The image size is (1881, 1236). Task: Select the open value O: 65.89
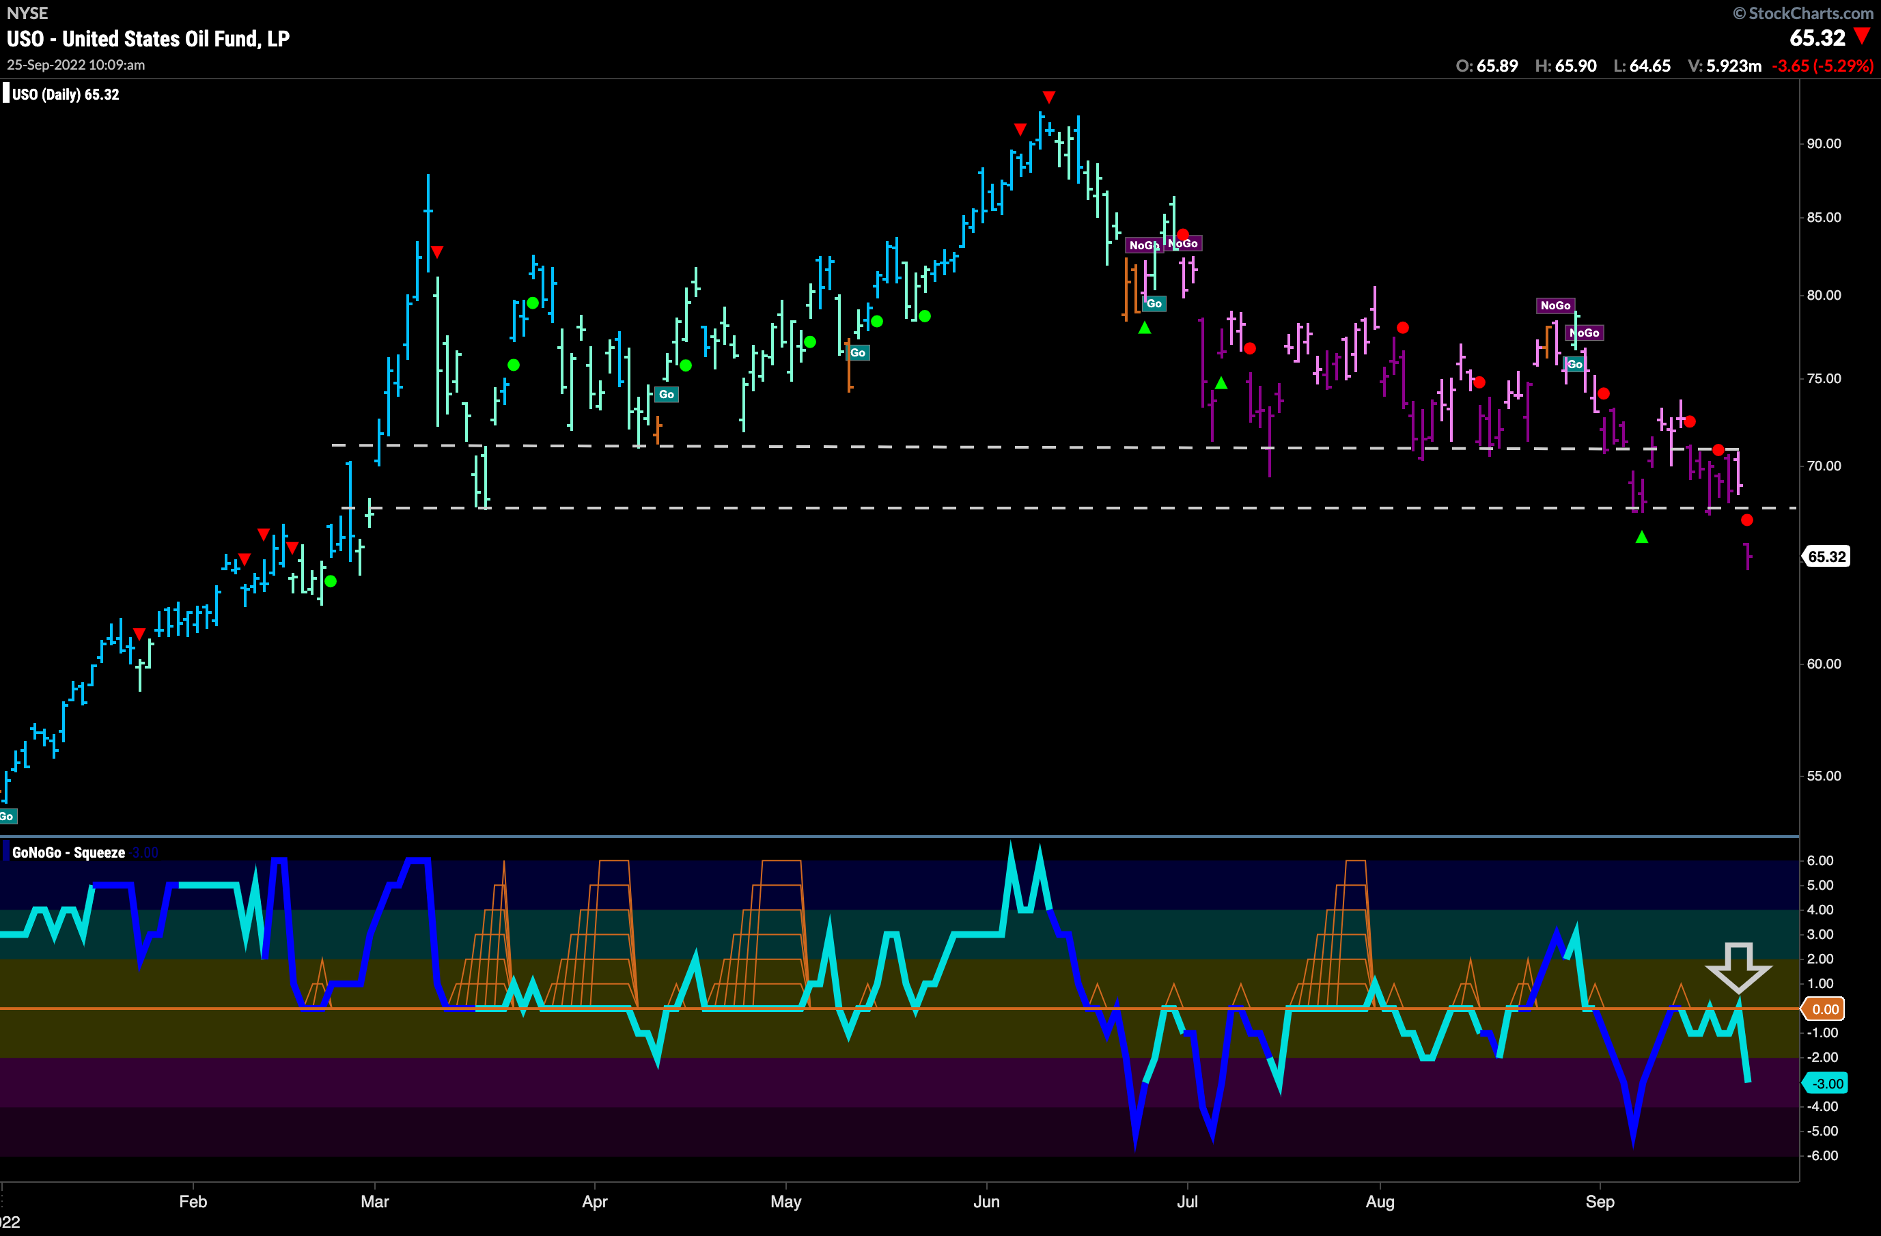click(x=1487, y=66)
